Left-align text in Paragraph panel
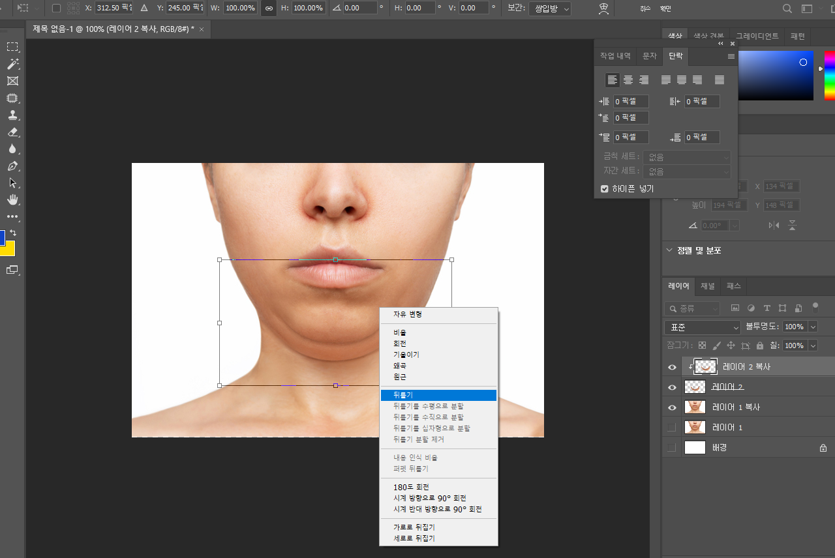This screenshot has height=558, width=835. [612, 80]
